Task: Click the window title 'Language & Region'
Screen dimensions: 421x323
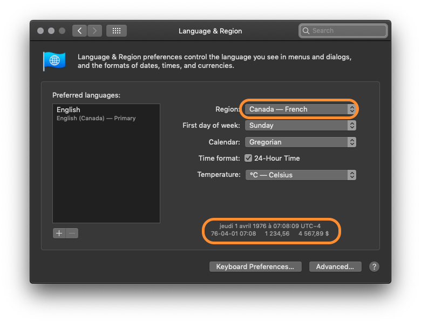Action: tap(210, 31)
